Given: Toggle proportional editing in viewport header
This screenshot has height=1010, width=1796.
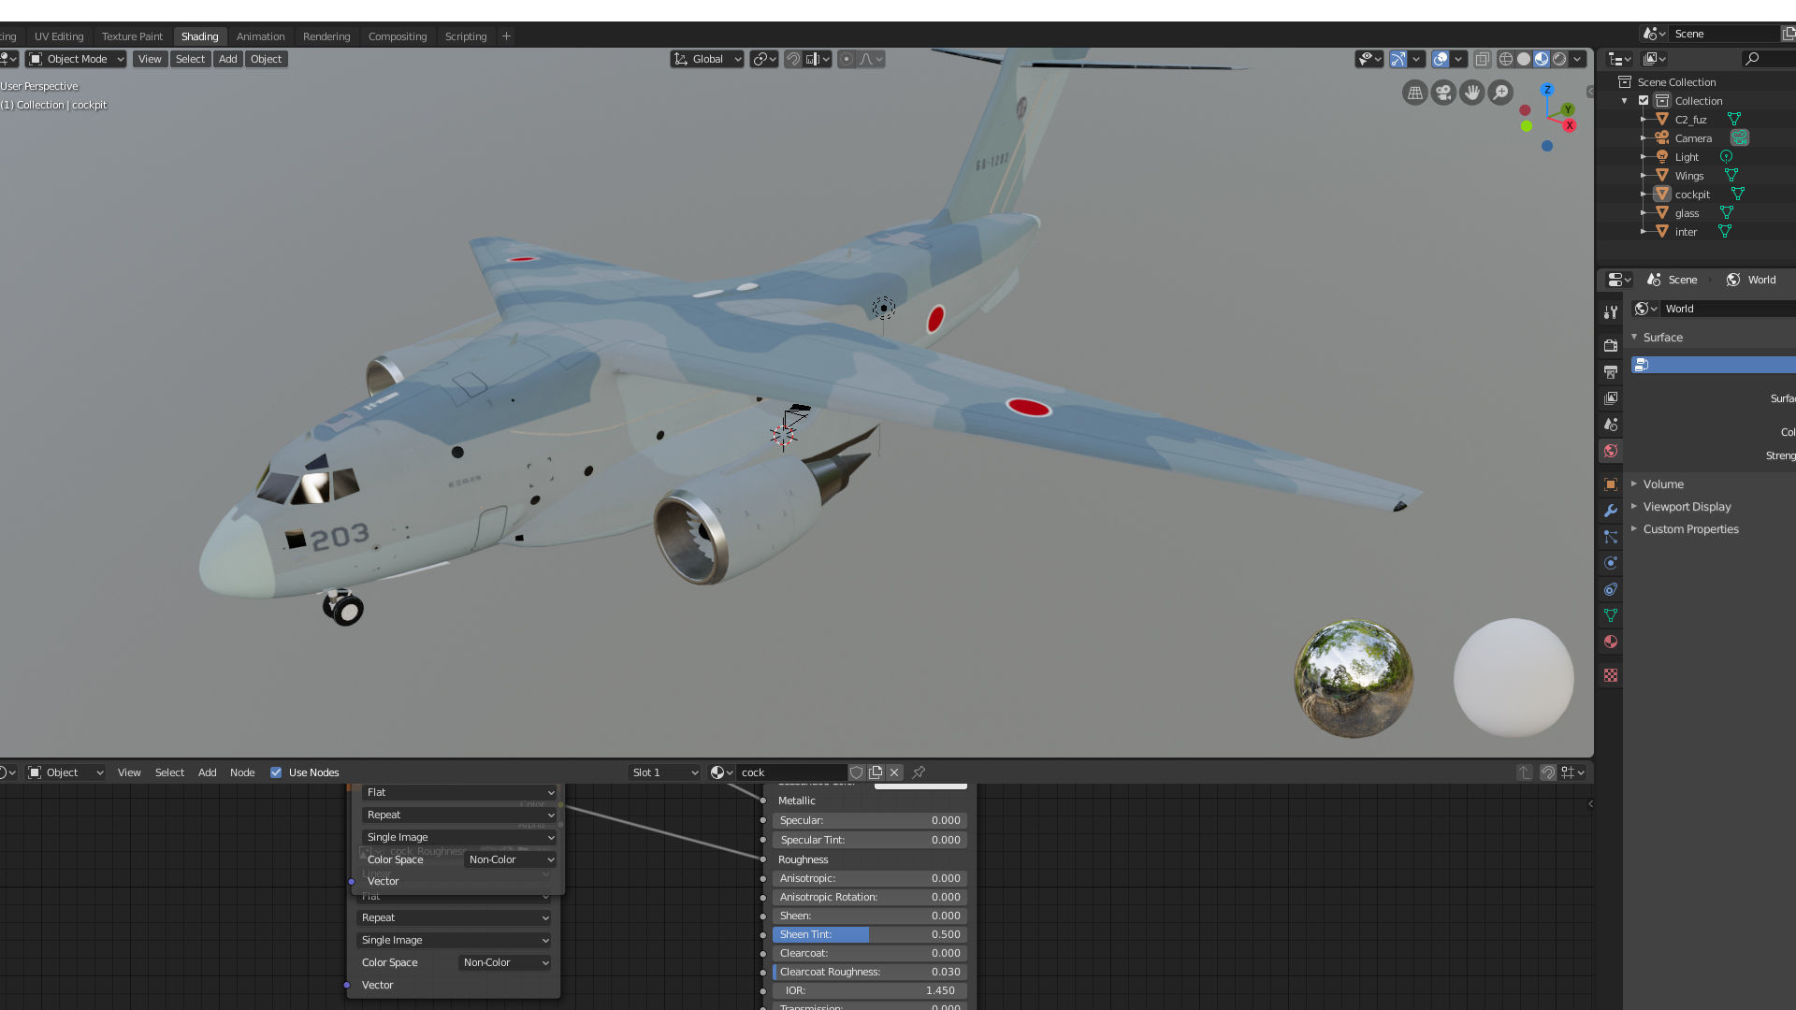Looking at the screenshot, I should tap(847, 59).
